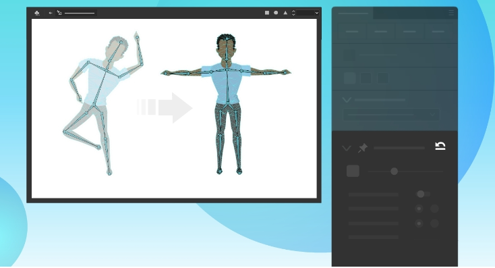This screenshot has height=268, width=495.
Task: Select the first tab in the panel tab row
Action: pos(352,32)
